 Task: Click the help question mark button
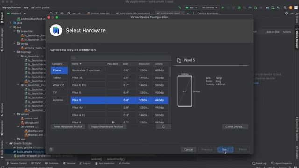click(x=51, y=149)
